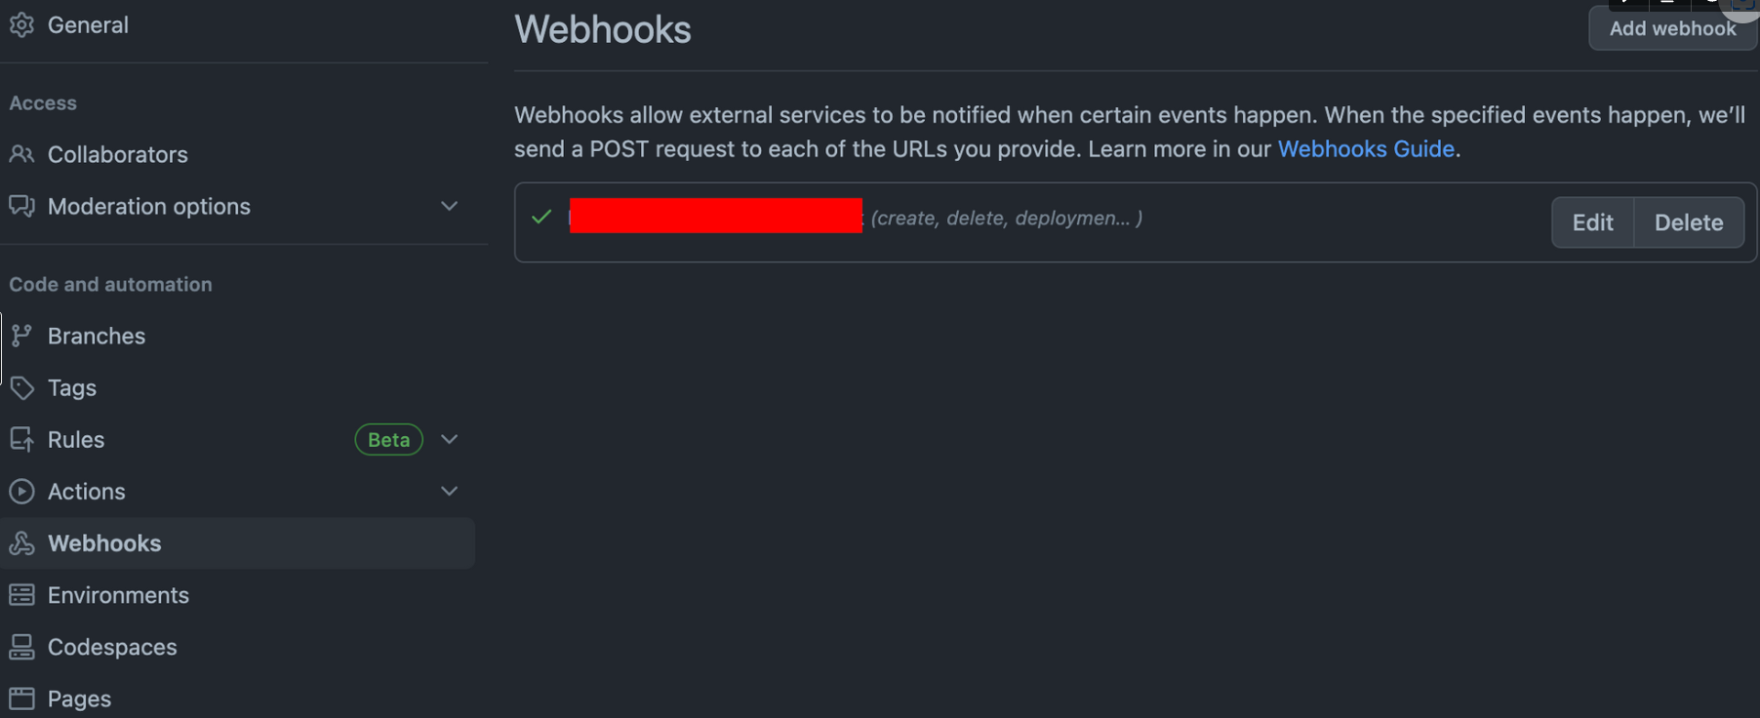1760x718 pixels.
Task: Open the Webhooks Guide link
Action: coord(1366,149)
